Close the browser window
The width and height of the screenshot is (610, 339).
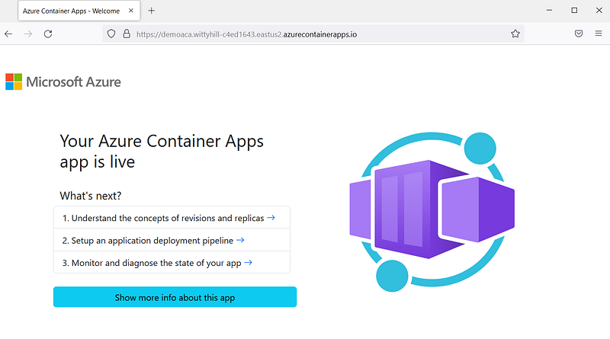(599, 11)
